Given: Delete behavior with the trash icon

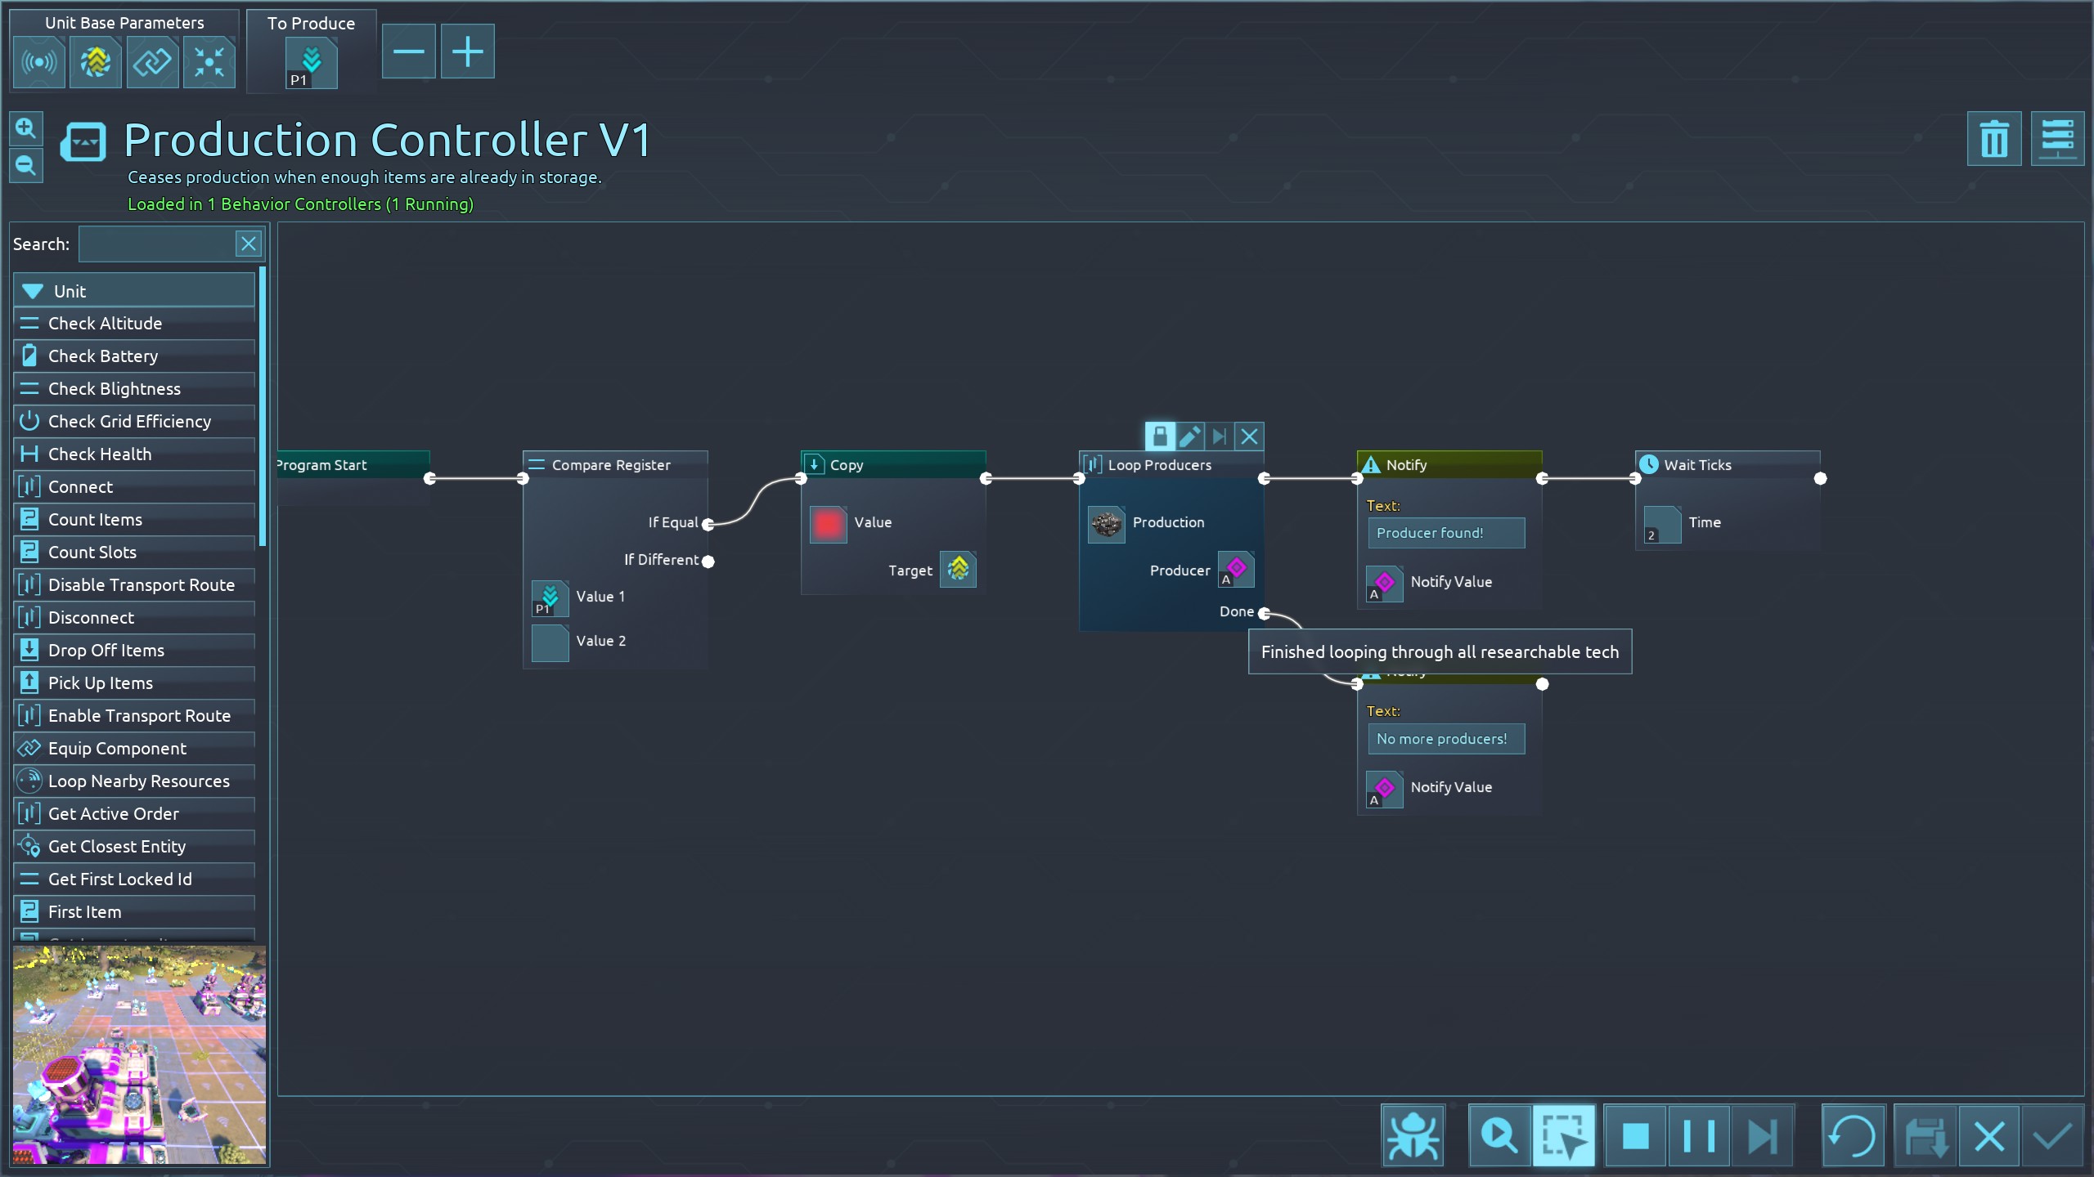Looking at the screenshot, I should 1993,138.
